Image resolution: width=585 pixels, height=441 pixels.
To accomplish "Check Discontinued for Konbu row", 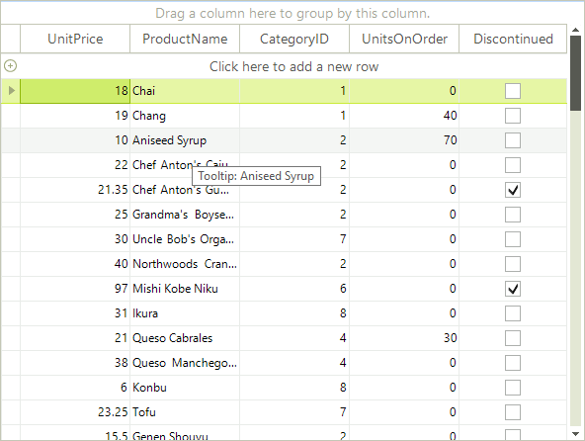I will [x=513, y=388].
